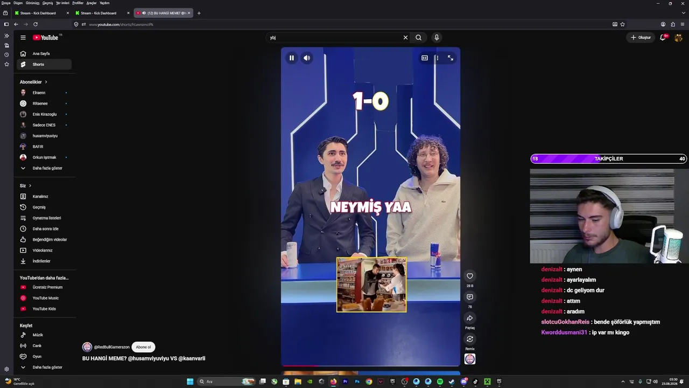Show hidden system tray icons

pos(623,382)
